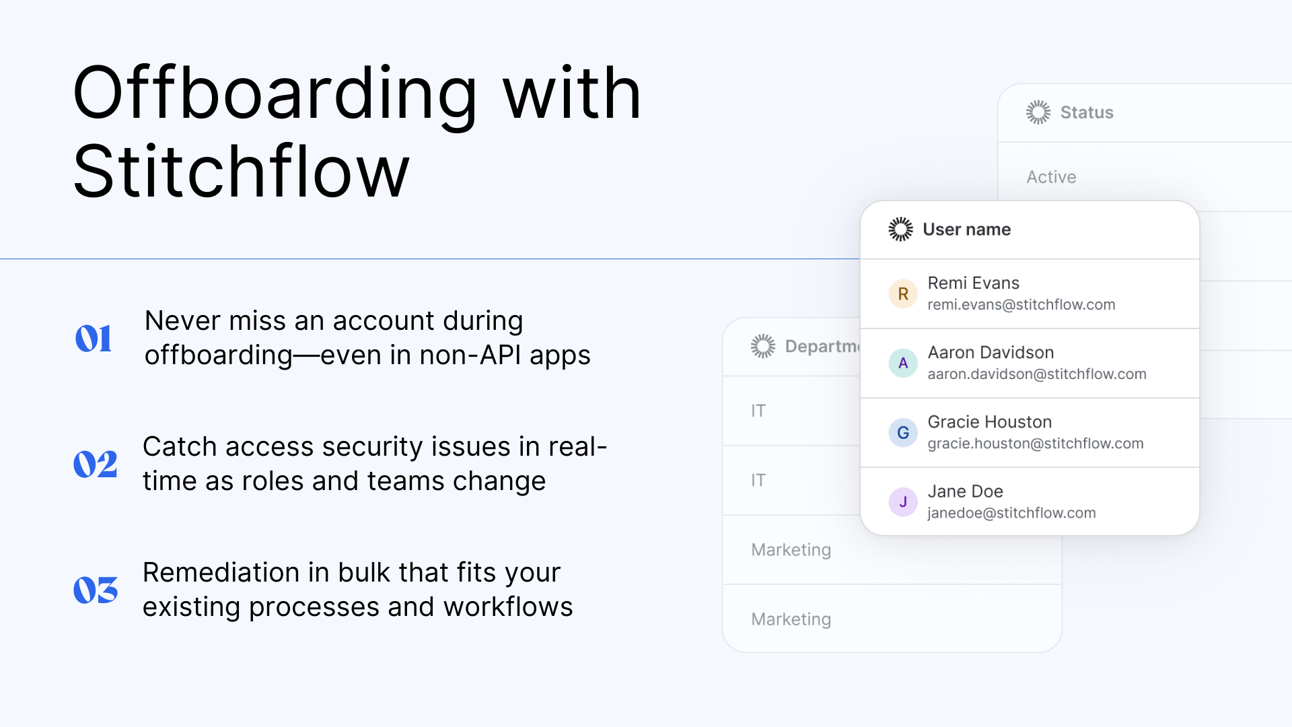
Task: Click the Offboarding with Stitchflow title
Action: [x=357, y=132]
